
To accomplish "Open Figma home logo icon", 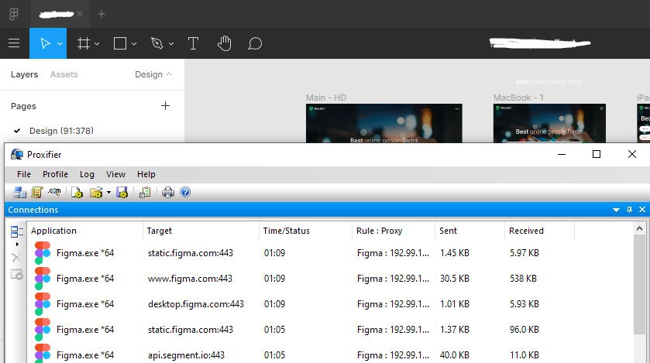I will tap(14, 14).
